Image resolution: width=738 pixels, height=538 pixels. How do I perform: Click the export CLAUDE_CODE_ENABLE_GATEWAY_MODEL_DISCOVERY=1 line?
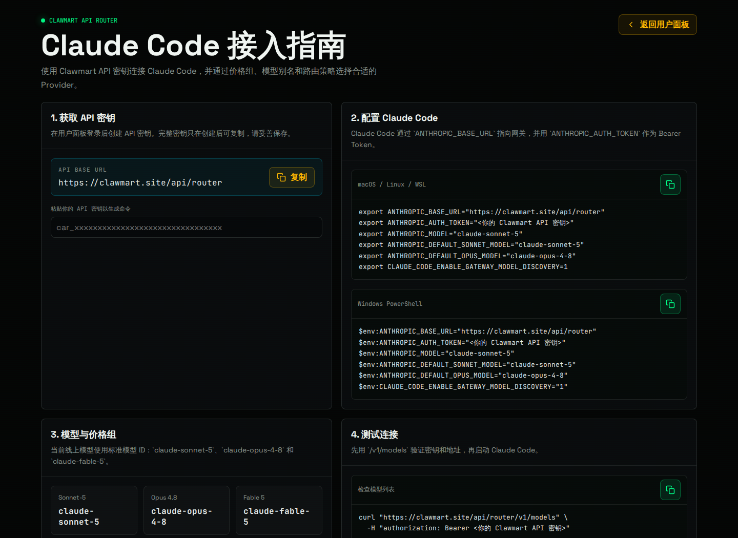click(463, 267)
